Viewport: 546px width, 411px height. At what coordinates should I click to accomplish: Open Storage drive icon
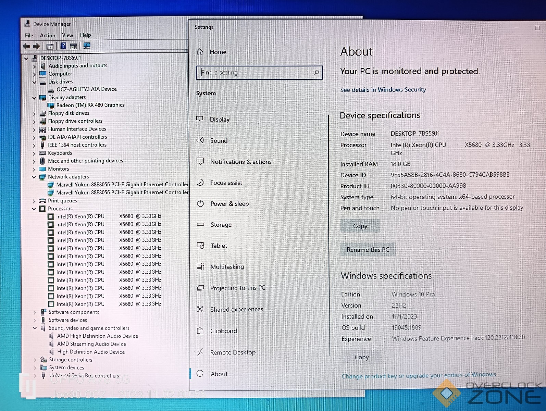pyautogui.click(x=200, y=224)
